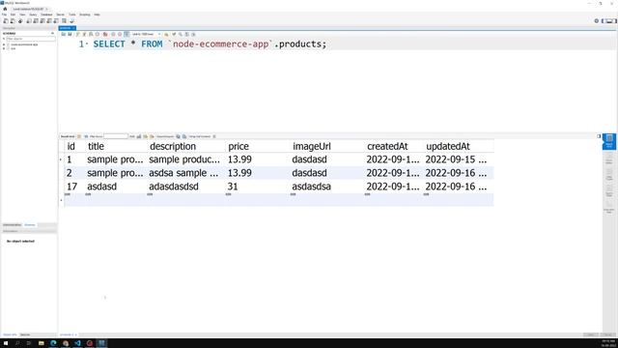Open the find panel magnifier icon

pos(181,35)
